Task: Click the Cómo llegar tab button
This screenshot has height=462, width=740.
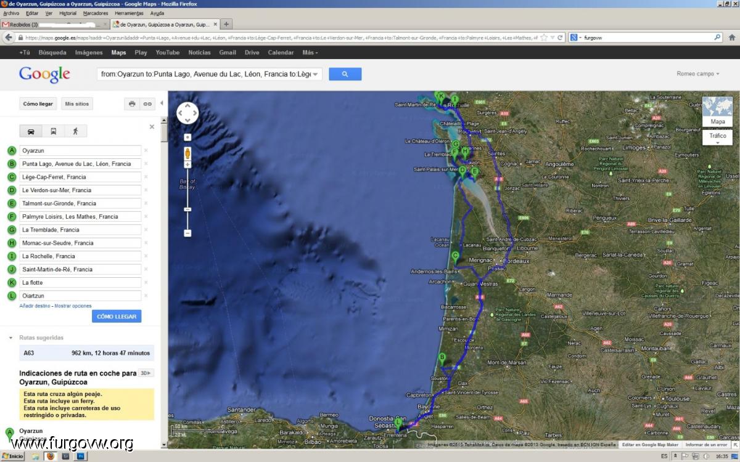Action: click(x=38, y=104)
